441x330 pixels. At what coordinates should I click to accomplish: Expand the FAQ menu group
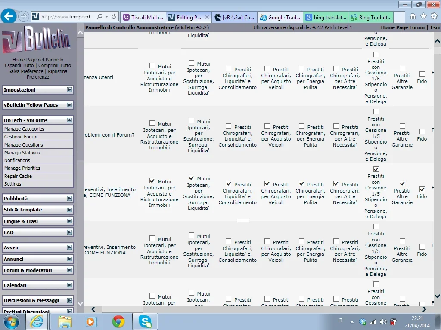69,232
